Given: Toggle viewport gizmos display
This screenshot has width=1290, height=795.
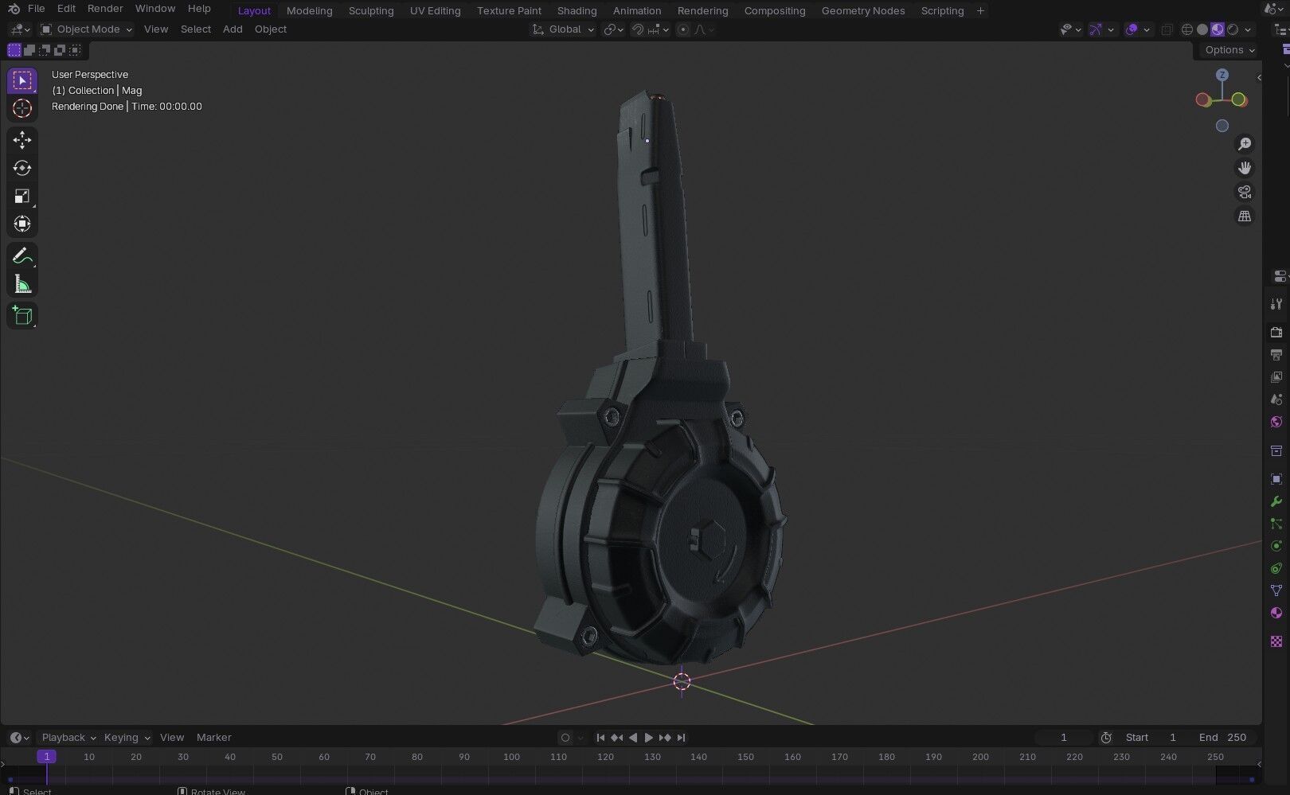Looking at the screenshot, I should click(1096, 29).
